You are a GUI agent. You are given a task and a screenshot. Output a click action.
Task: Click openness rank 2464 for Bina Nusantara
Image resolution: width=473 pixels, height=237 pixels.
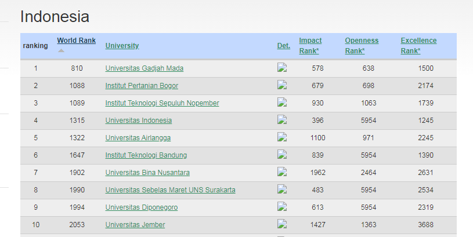[x=369, y=173]
